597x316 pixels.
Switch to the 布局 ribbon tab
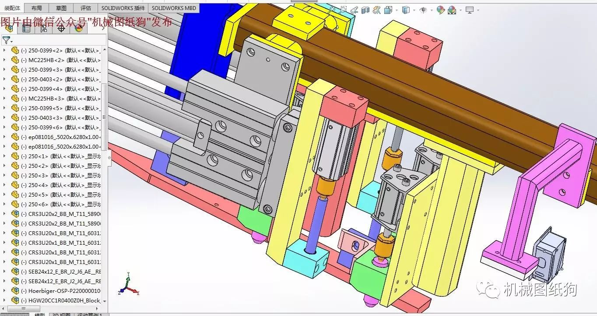coord(37,8)
